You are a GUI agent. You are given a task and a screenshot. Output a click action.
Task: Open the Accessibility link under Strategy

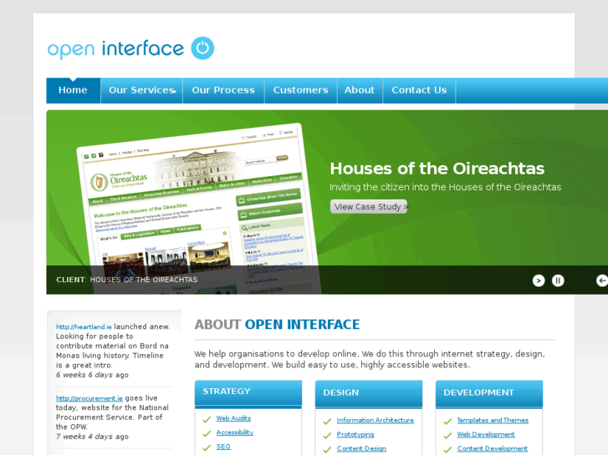[235, 432]
